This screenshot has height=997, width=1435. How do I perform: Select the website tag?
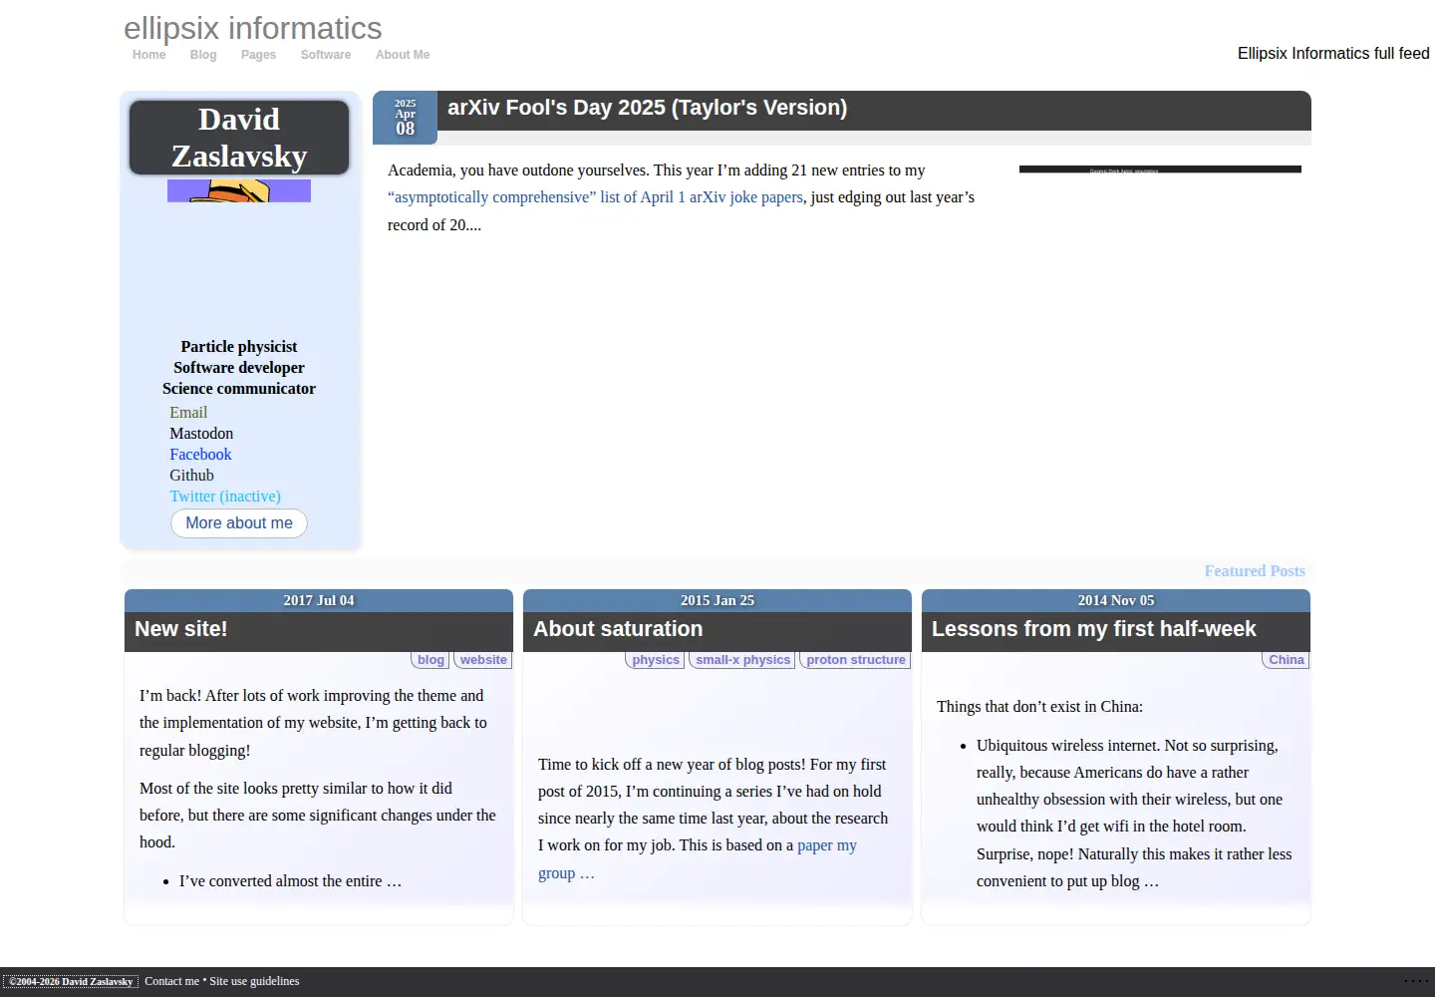483,660
